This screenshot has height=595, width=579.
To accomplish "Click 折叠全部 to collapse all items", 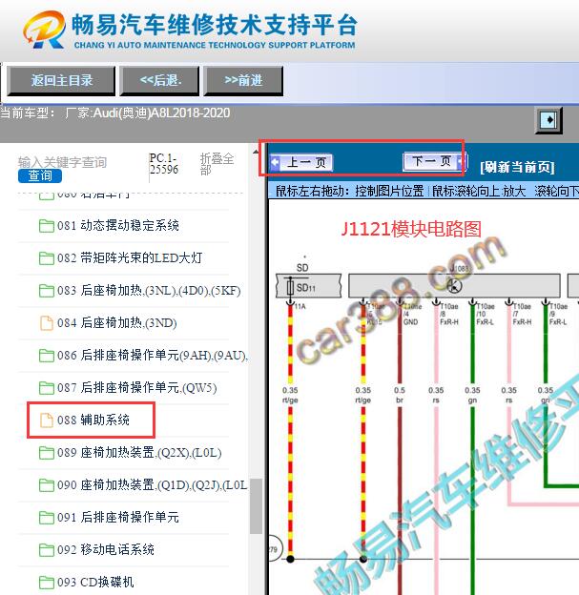I will click(x=217, y=164).
